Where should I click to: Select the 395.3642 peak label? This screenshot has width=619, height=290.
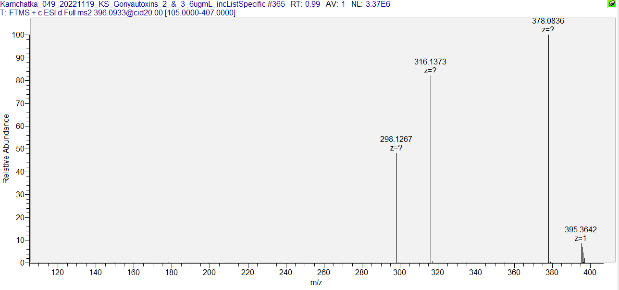click(x=581, y=229)
